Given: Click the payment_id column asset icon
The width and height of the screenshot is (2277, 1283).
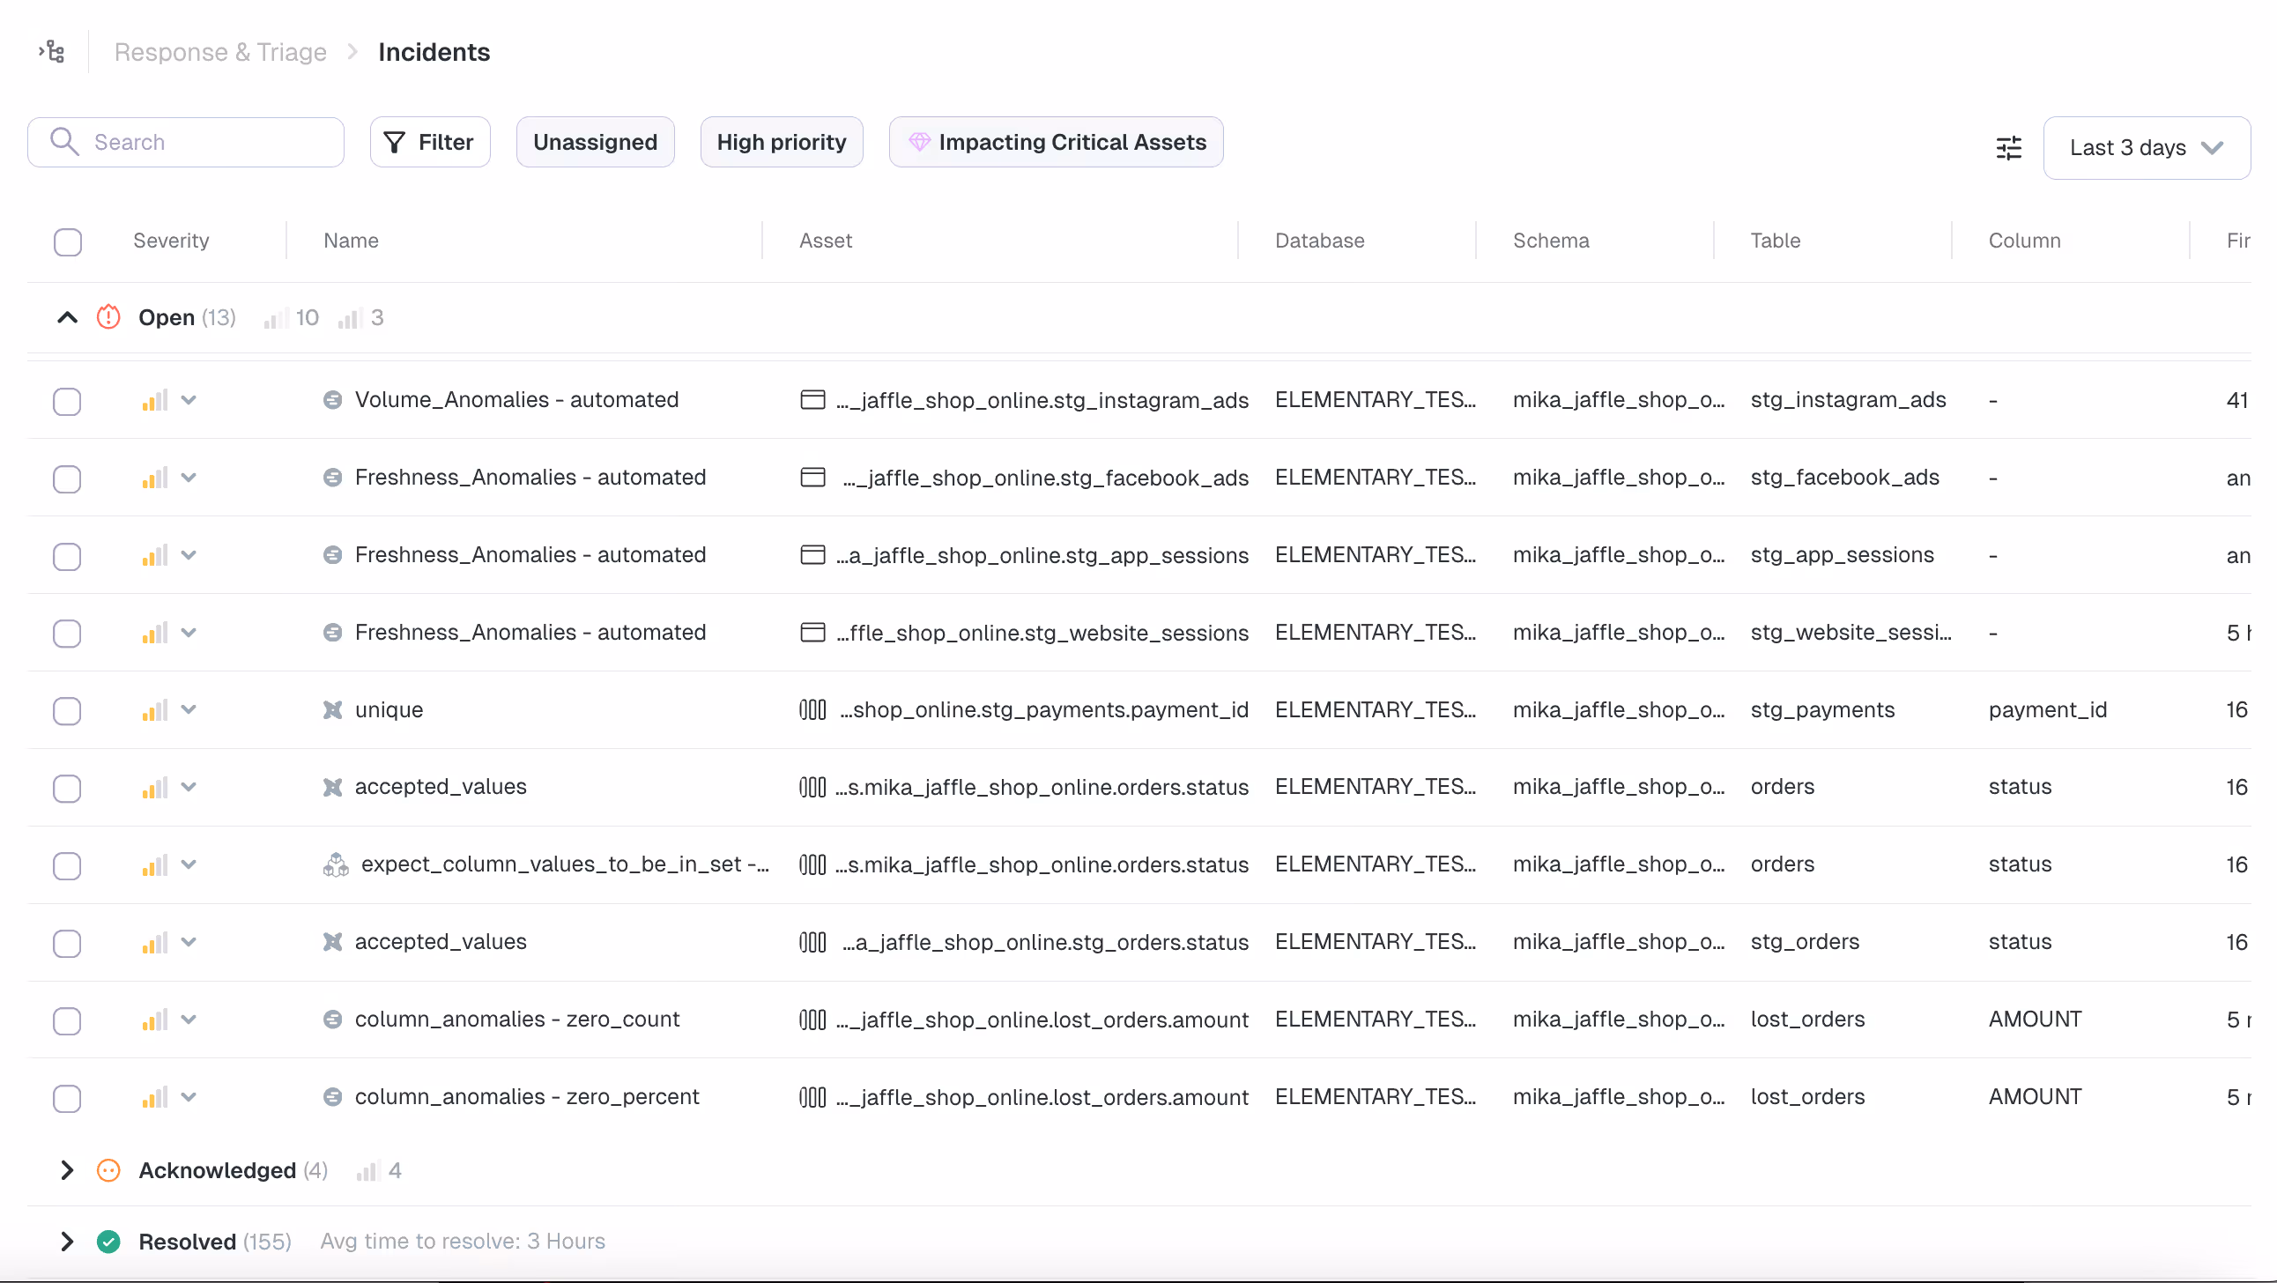Looking at the screenshot, I should (812, 710).
